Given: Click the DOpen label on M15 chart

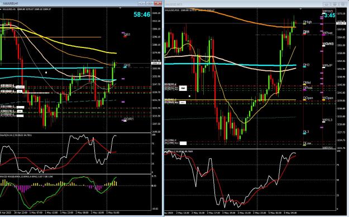Looking at the screenshot, I should (x=308, y=98).
